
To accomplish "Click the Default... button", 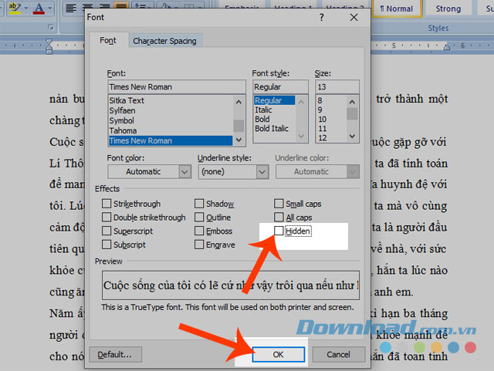I will (115, 355).
